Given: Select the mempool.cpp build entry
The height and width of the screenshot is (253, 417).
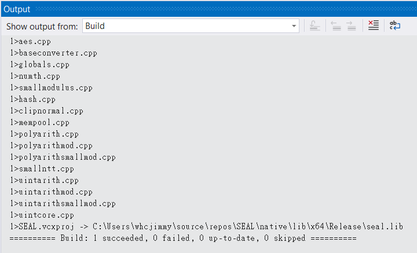Looking at the screenshot, I should pos(39,123).
